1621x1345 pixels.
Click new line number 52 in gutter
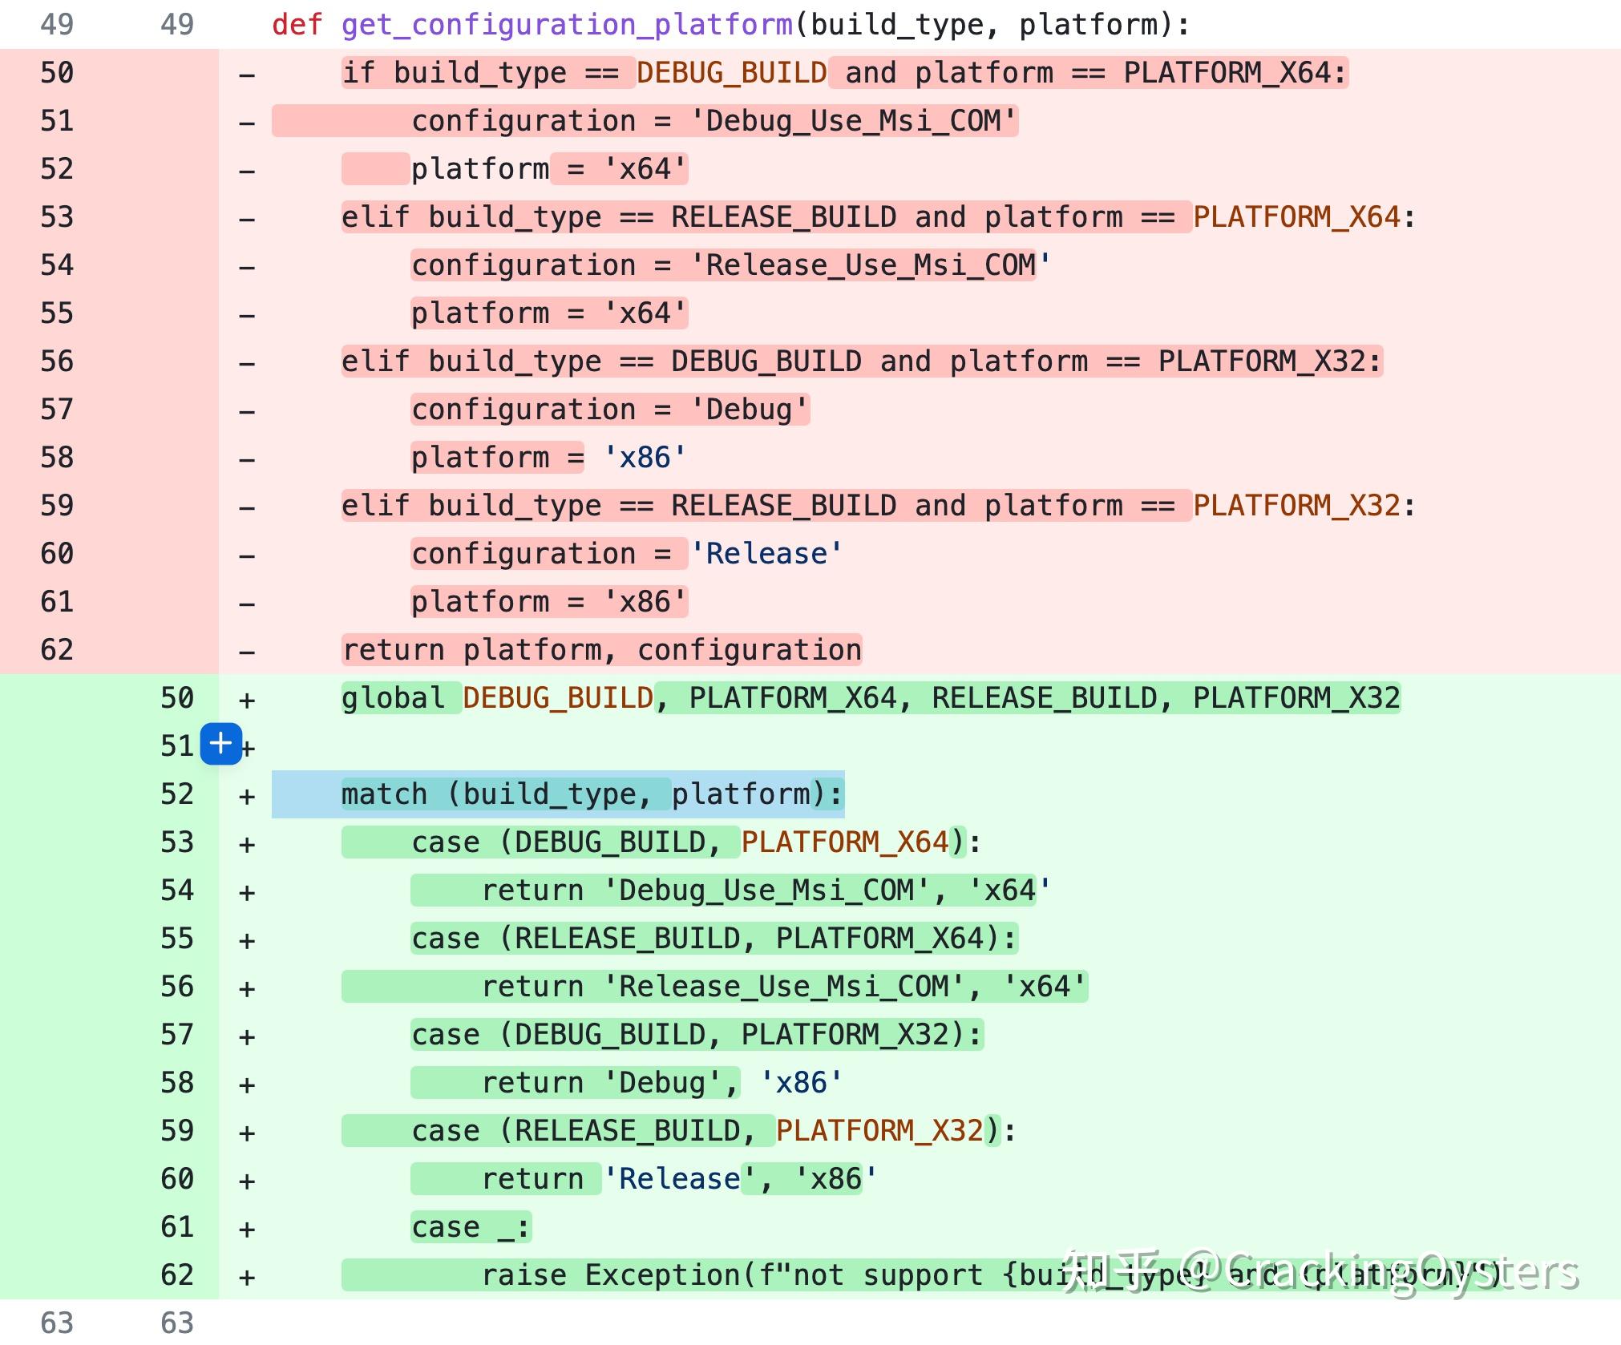[x=177, y=794]
